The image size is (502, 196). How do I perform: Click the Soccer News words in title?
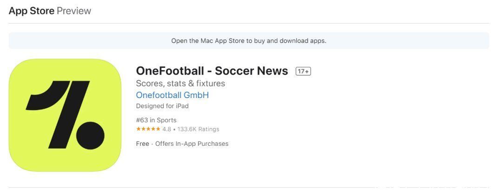(x=251, y=71)
